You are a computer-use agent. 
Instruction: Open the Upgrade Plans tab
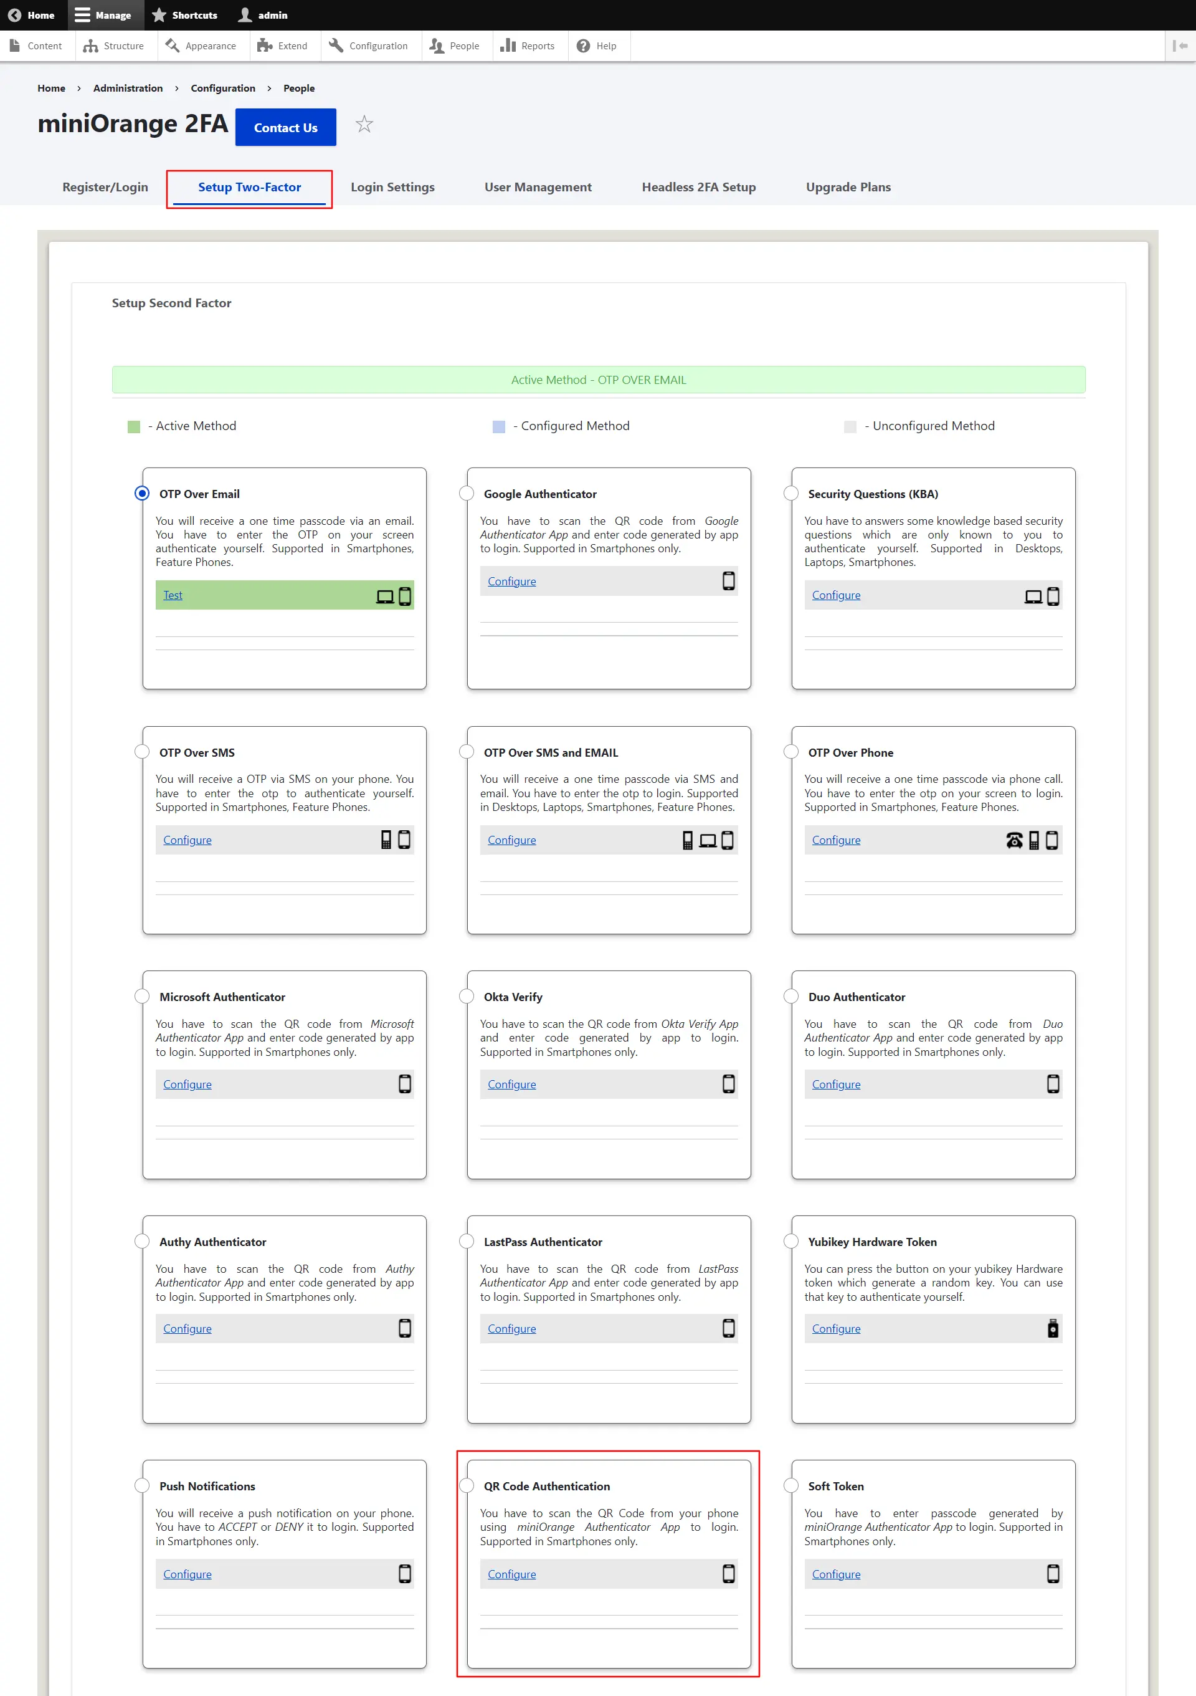[x=848, y=187]
